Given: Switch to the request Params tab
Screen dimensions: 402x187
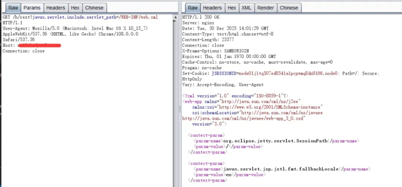Looking at the screenshot, I should 32,7.
